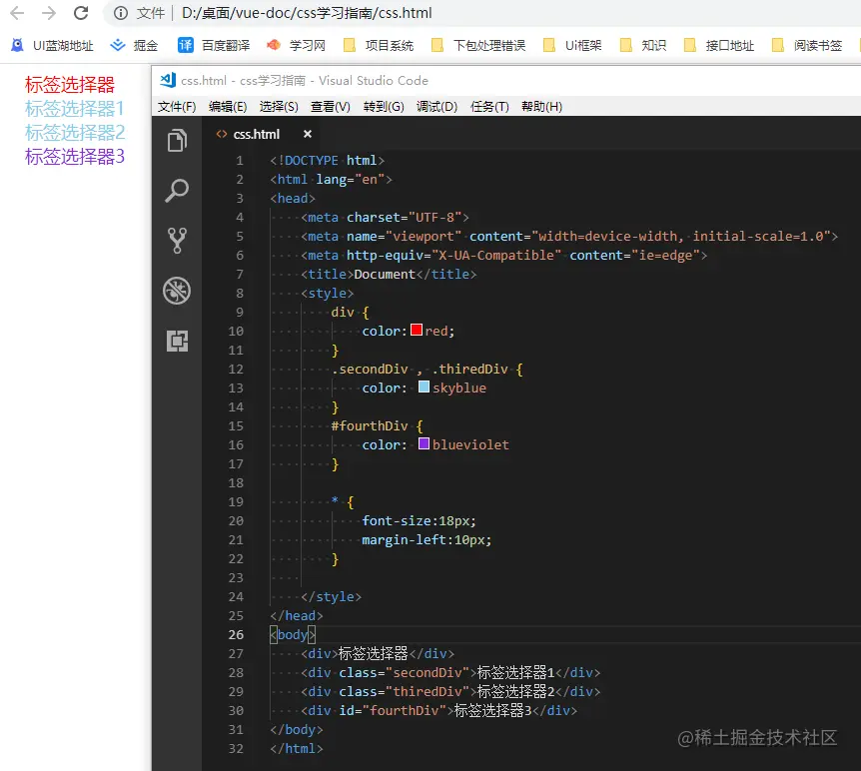Click the body tag on line 26
Image resolution: width=861 pixels, height=771 pixels.
click(293, 634)
